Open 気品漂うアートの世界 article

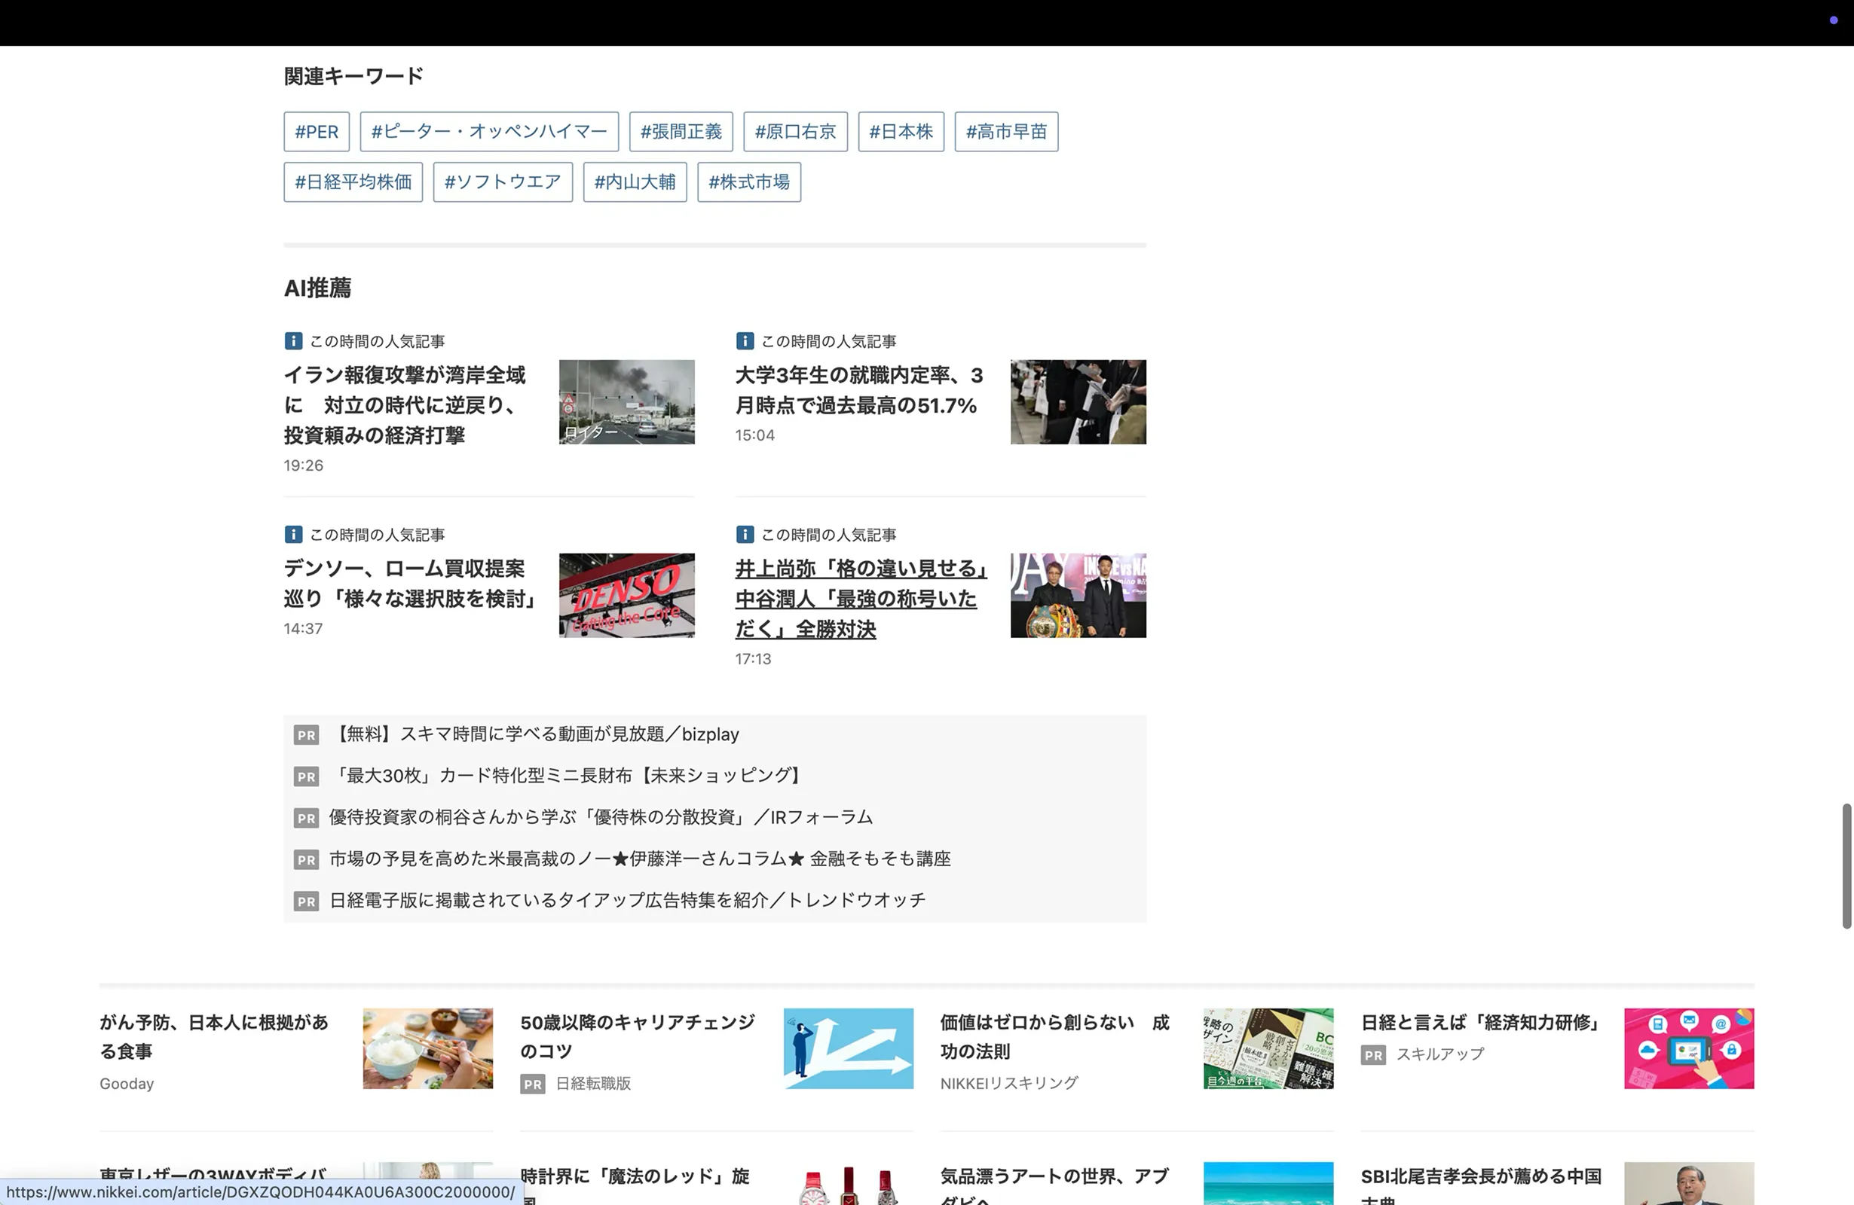pyautogui.click(x=1055, y=1184)
